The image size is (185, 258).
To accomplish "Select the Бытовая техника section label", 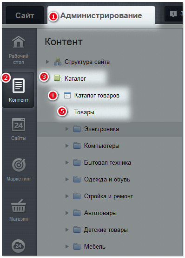I will [x=107, y=162].
